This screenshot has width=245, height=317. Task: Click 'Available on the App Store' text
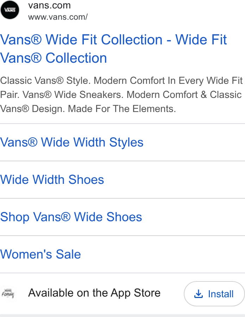94,293
